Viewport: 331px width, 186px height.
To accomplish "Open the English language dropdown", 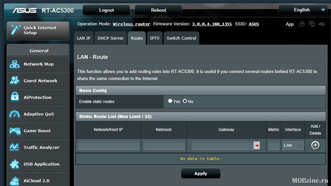I will 303,10.
